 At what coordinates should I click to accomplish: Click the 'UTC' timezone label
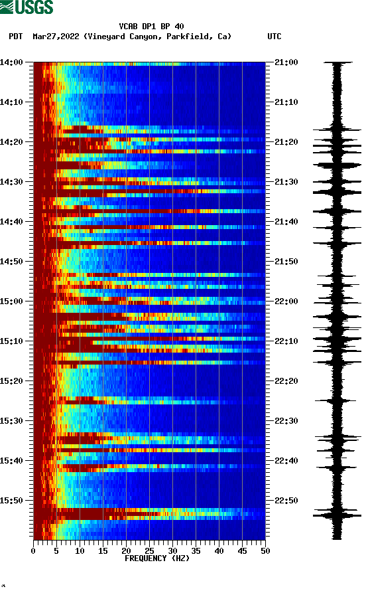click(x=274, y=37)
